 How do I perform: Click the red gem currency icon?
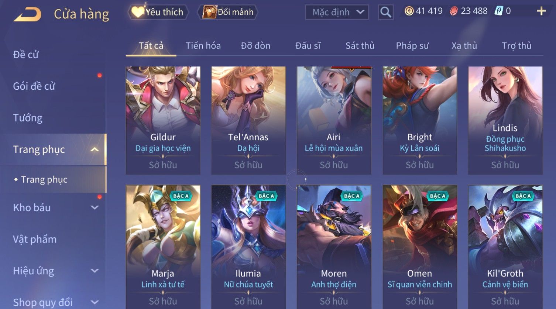point(454,11)
